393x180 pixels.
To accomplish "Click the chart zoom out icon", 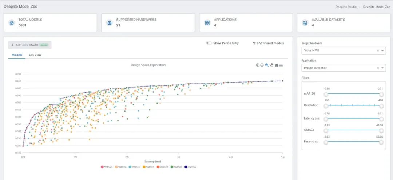I will 262,65.
